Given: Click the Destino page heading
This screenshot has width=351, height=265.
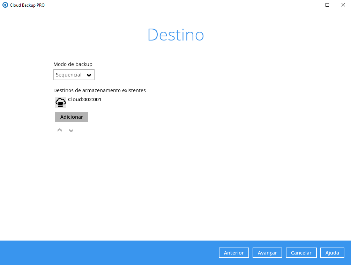Looking at the screenshot, I should [175, 35].
